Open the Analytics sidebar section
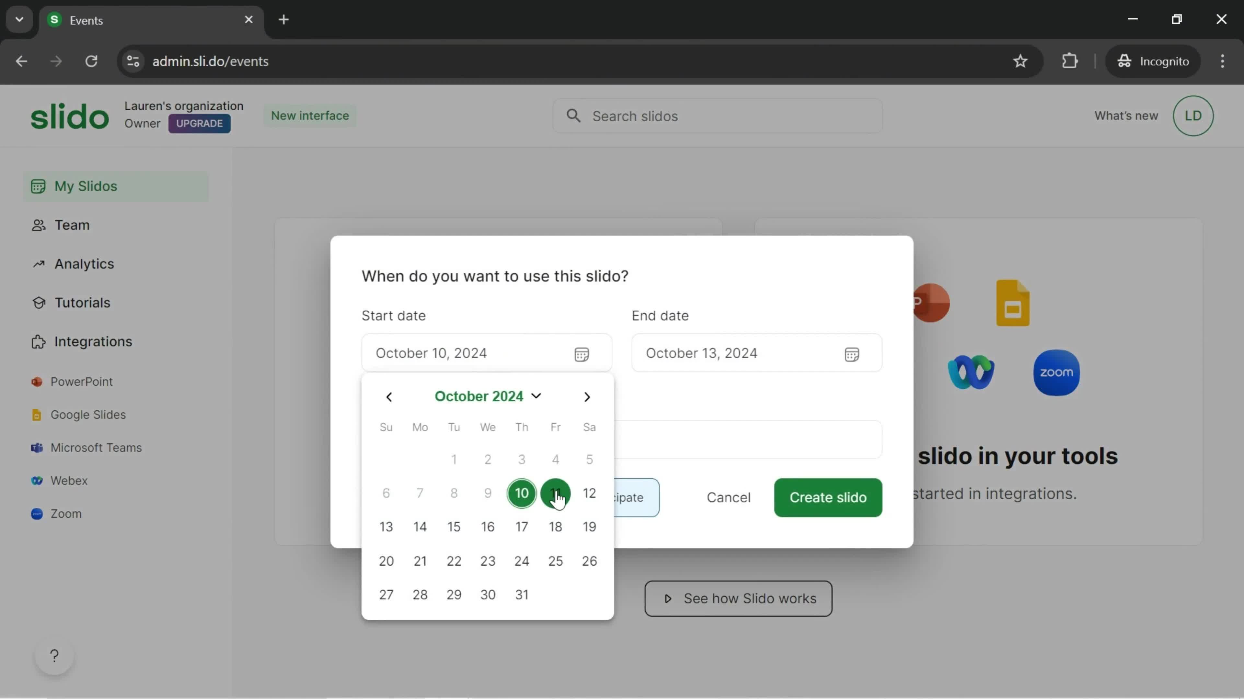 coord(84,263)
